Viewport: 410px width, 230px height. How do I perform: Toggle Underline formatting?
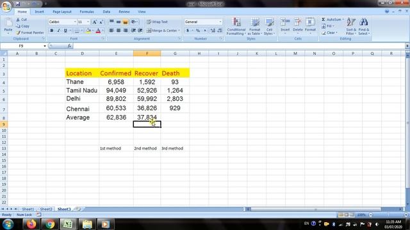coord(65,31)
